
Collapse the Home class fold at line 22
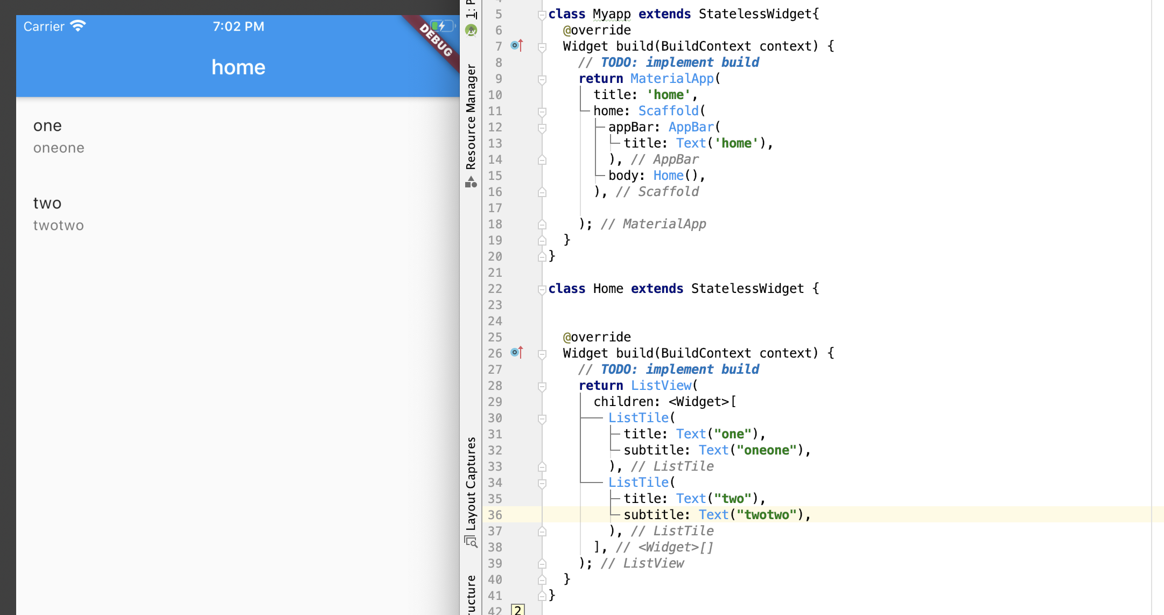542,290
